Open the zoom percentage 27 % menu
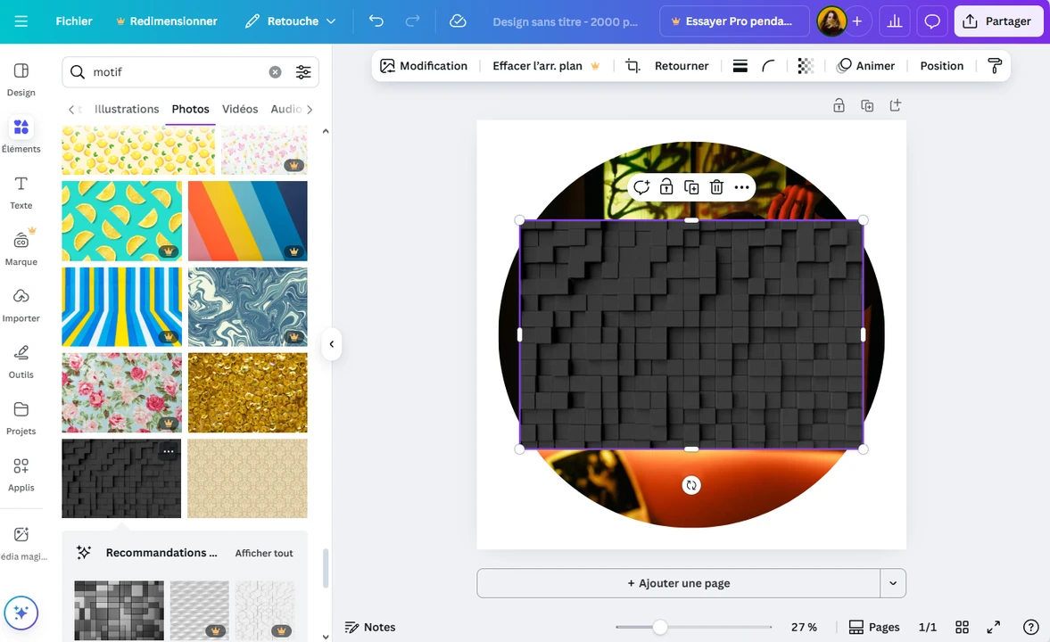1050x642 pixels. [804, 627]
